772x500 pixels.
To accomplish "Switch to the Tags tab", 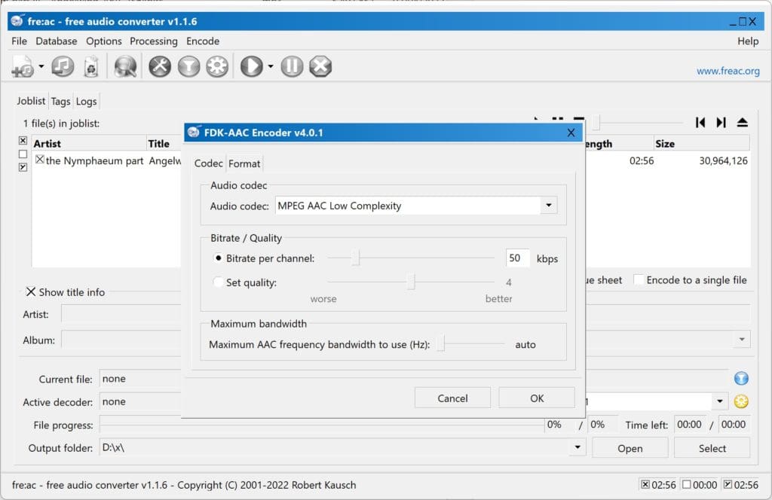I will pyautogui.click(x=60, y=101).
